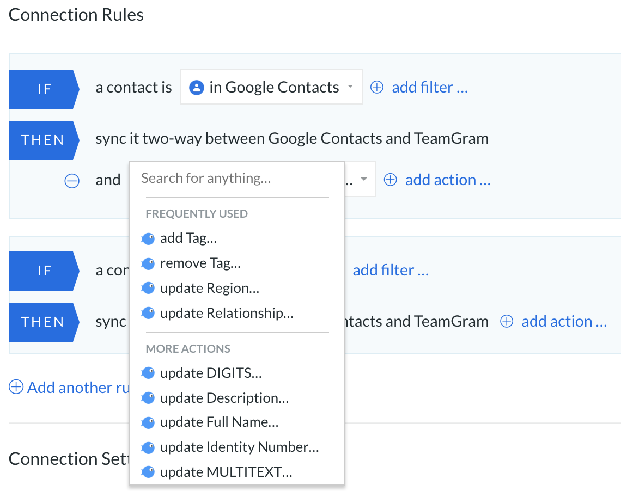Click 'add filter ...' in second rule

391,271
